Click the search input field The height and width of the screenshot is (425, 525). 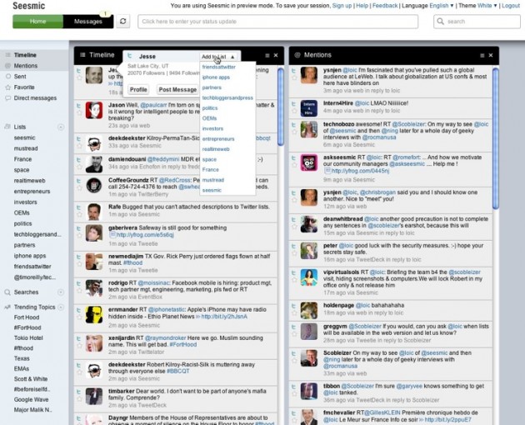[477, 22]
